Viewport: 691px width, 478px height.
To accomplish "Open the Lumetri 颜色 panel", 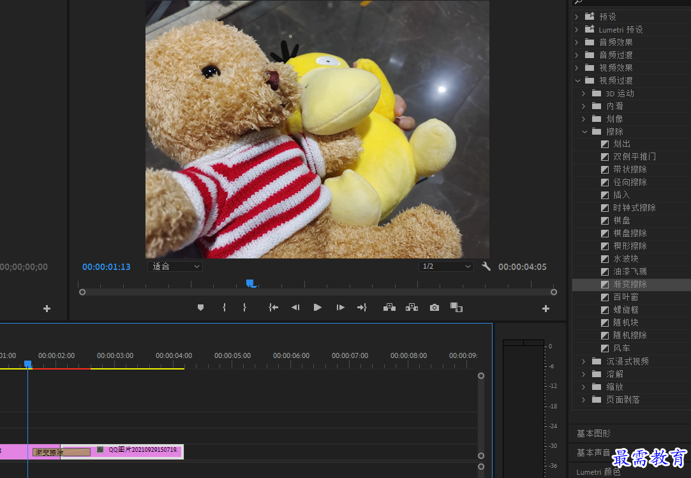I will click(x=598, y=472).
